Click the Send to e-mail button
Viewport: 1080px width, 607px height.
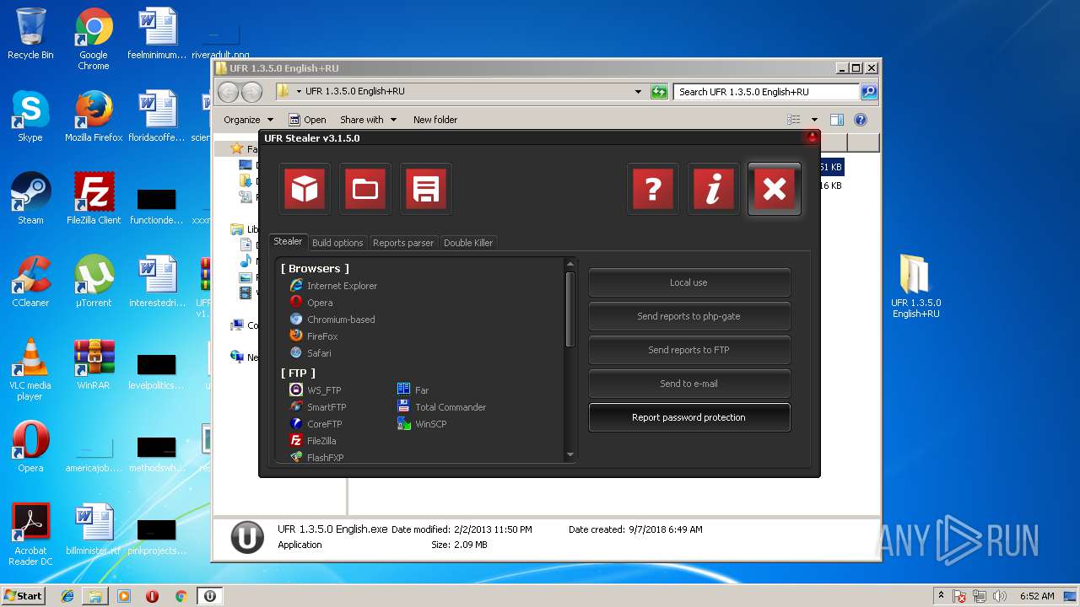[x=688, y=384]
